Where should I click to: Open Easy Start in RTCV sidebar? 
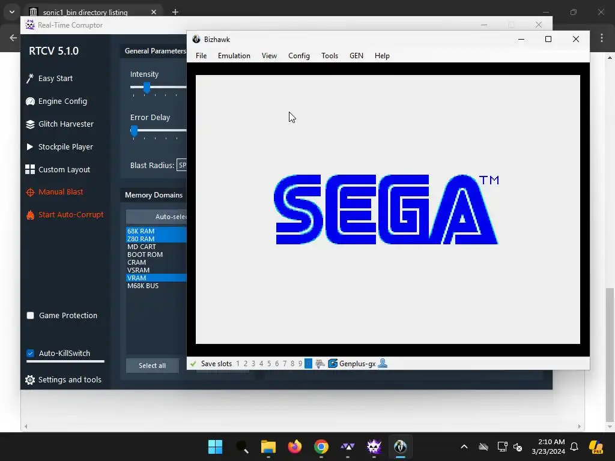49,79
